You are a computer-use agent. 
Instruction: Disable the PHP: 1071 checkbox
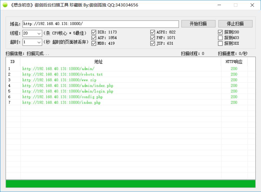pyautogui.click(x=153, y=38)
